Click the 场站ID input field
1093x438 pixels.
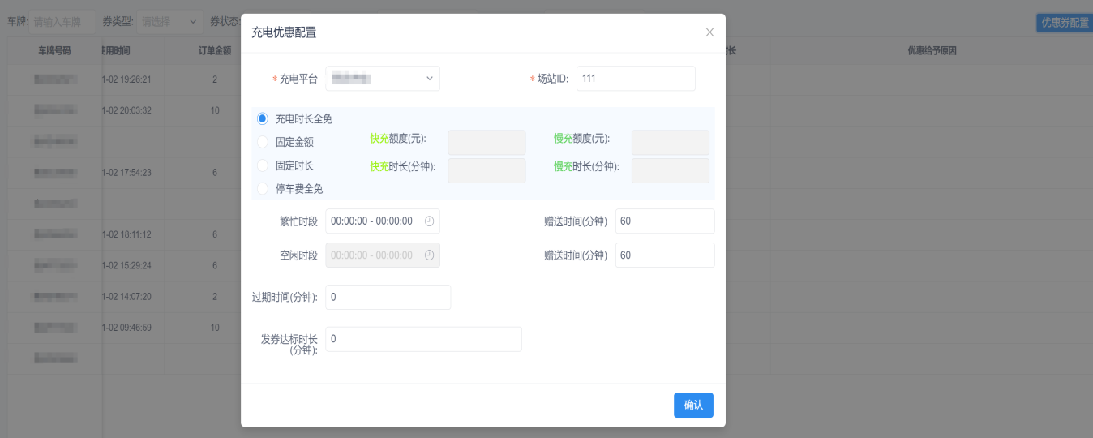636,79
